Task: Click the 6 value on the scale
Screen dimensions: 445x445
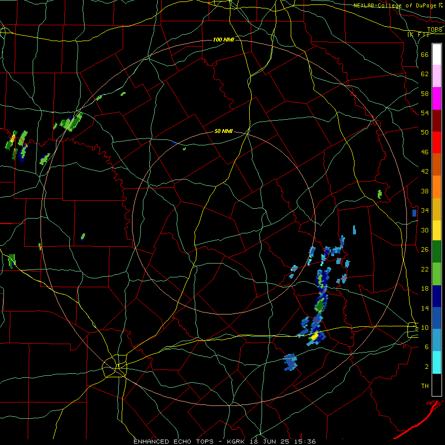Action: coord(427,347)
